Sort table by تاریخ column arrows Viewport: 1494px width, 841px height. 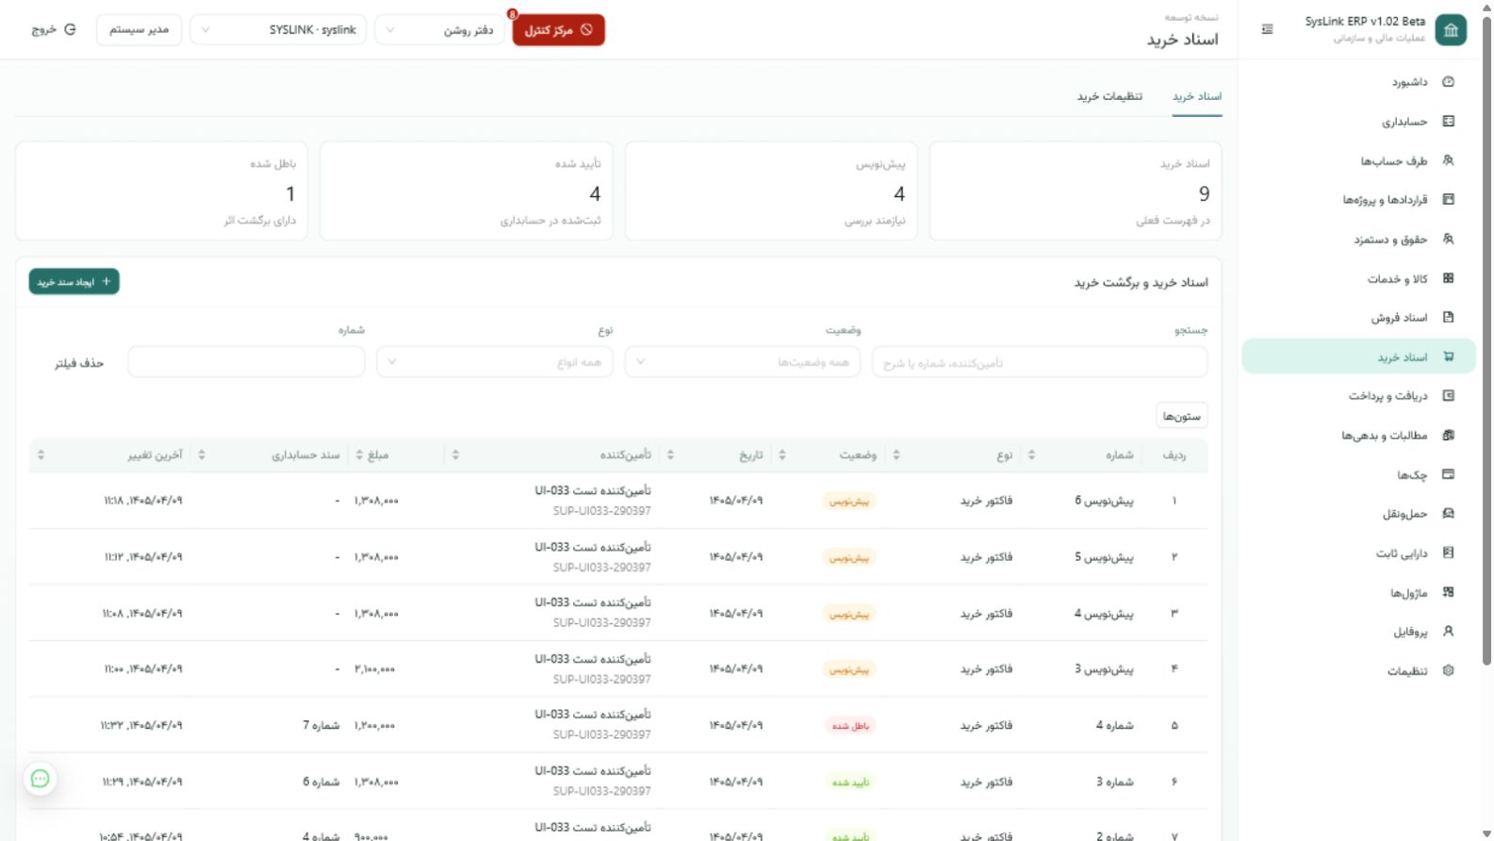[670, 455]
